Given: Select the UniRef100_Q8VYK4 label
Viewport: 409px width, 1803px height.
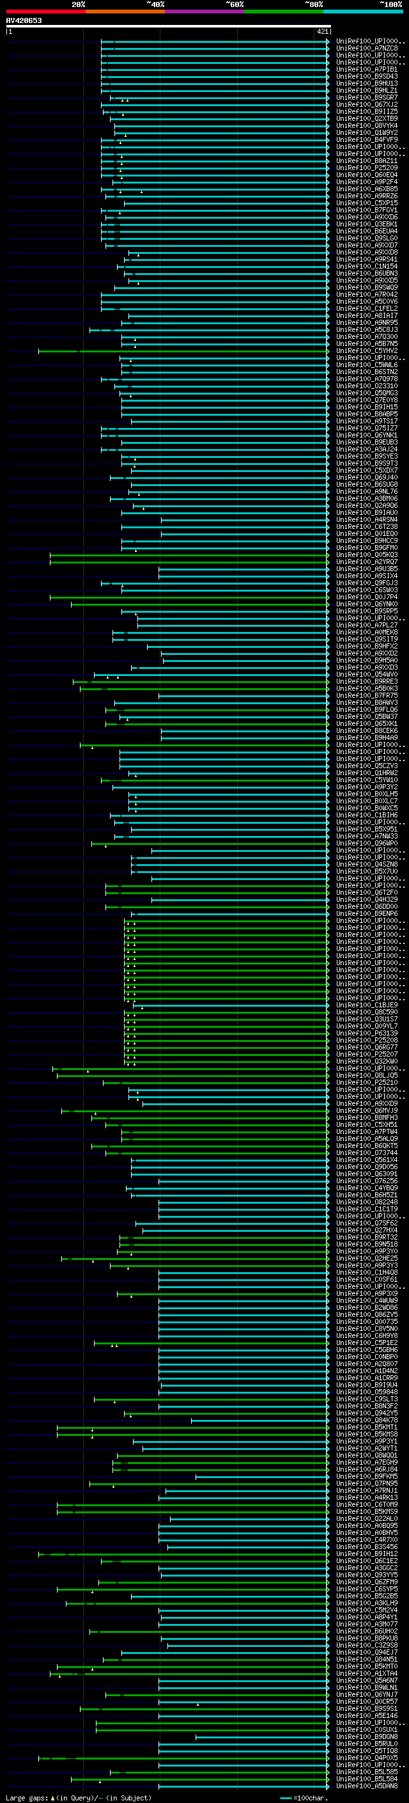Looking at the screenshot, I should (367, 125).
